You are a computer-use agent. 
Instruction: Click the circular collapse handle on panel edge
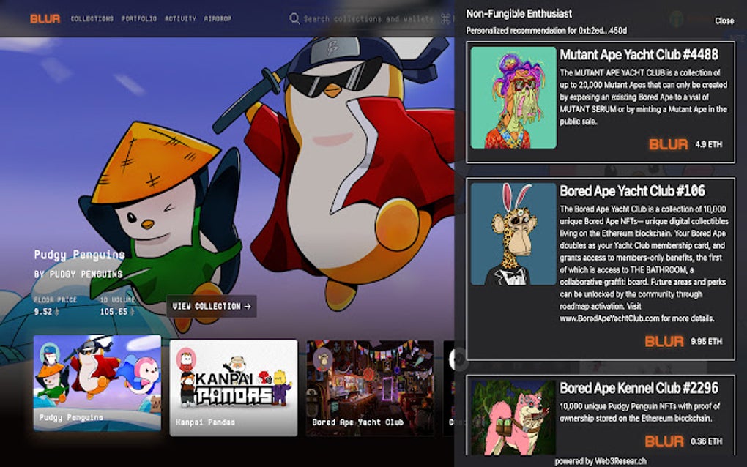coord(458,358)
